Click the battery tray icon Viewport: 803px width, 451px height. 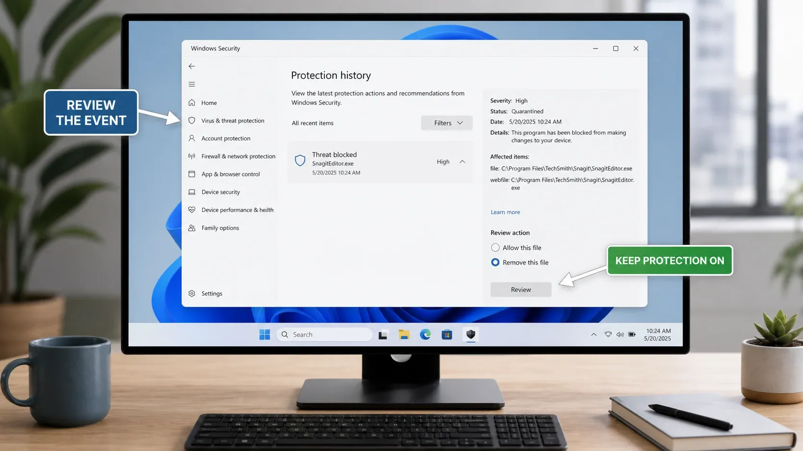click(632, 335)
